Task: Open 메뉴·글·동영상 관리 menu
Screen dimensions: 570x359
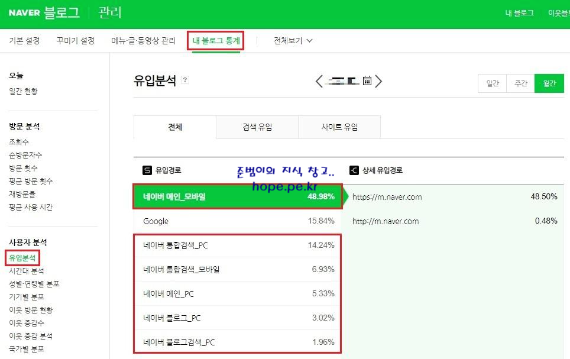Action: pyautogui.click(x=143, y=41)
